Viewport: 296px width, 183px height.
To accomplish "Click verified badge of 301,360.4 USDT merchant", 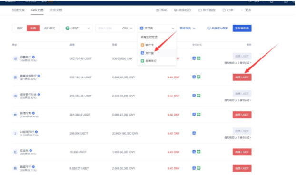I will coord(33,113).
